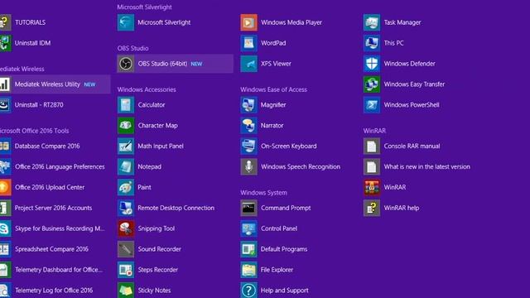This screenshot has height=298, width=530.
Task: Open What is new in the latest version
Action: click(417, 166)
